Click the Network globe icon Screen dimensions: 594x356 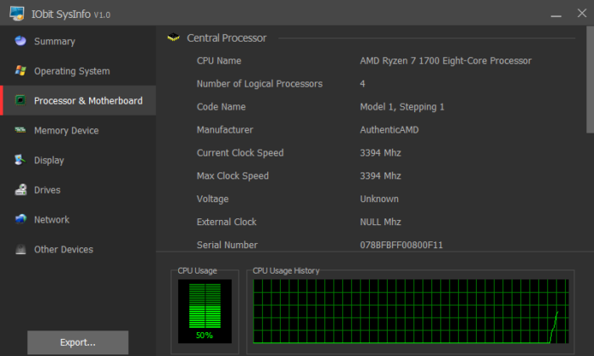[x=20, y=219]
